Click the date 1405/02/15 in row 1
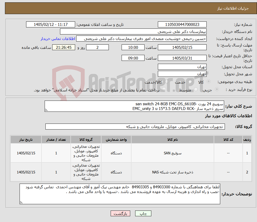The width and height of the screenshot is (257, 222). (26, 153)
